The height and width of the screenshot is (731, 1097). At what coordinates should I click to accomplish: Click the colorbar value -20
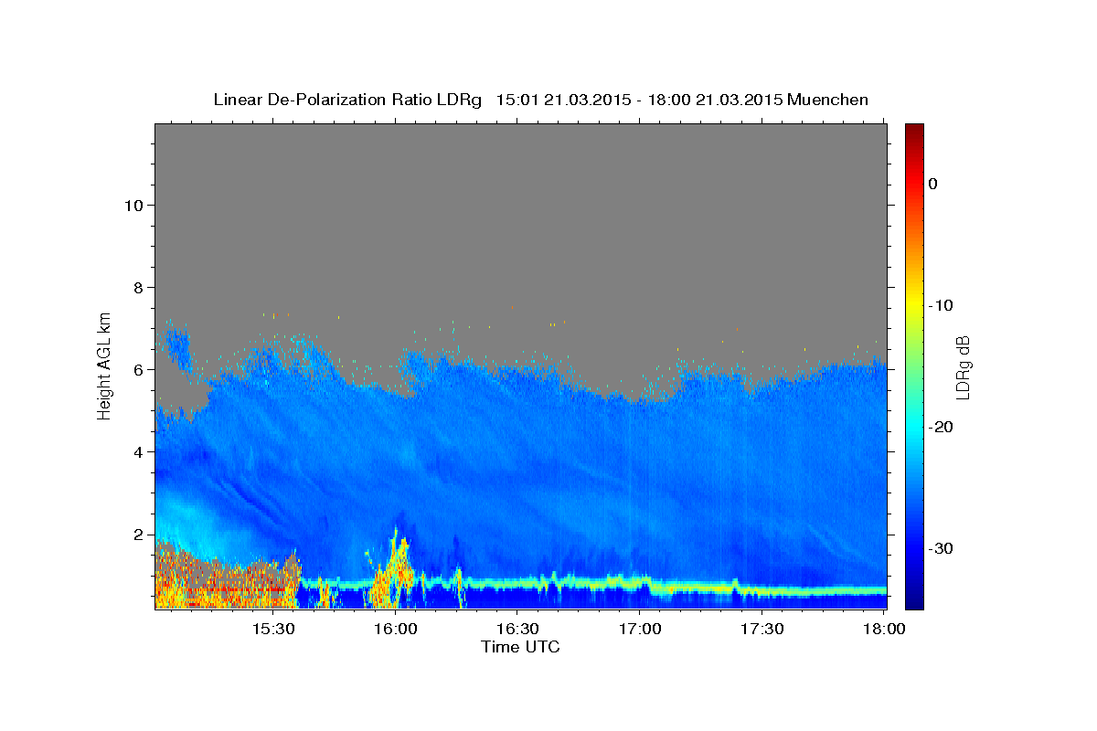coord(941,427)
